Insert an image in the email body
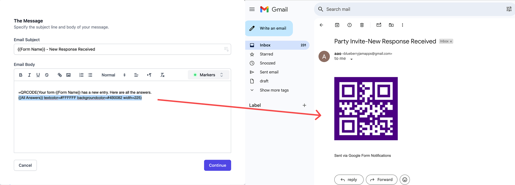This screenshot has width=515, height=185. tap(68, 75)
